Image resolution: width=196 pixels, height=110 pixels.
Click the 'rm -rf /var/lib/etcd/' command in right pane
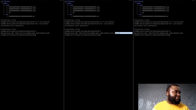[176, 22]
